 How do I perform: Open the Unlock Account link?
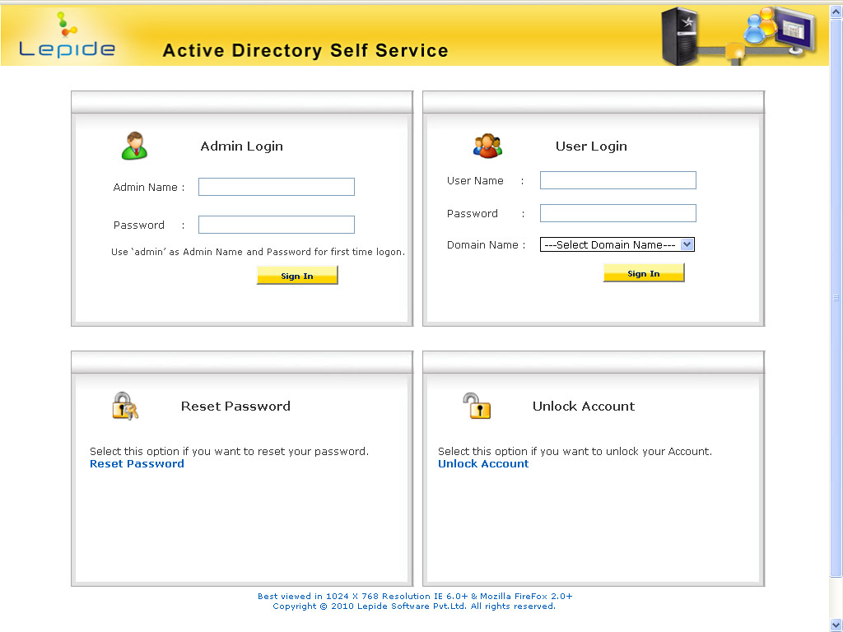pyautogui.click(x=482, y=464)
